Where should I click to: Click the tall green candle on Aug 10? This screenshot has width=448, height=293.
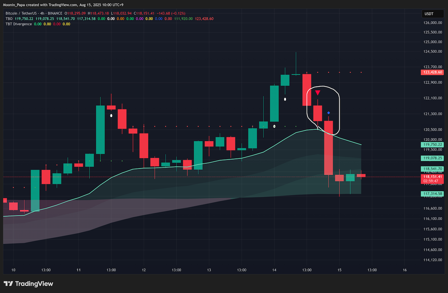(35, 191)
